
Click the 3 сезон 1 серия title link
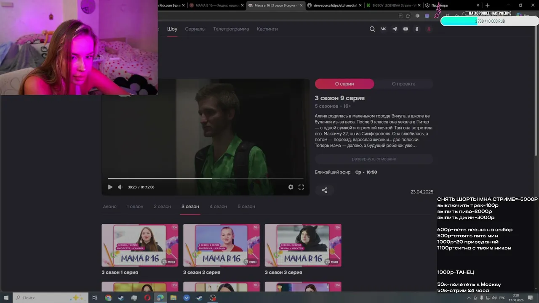[120, 272]
